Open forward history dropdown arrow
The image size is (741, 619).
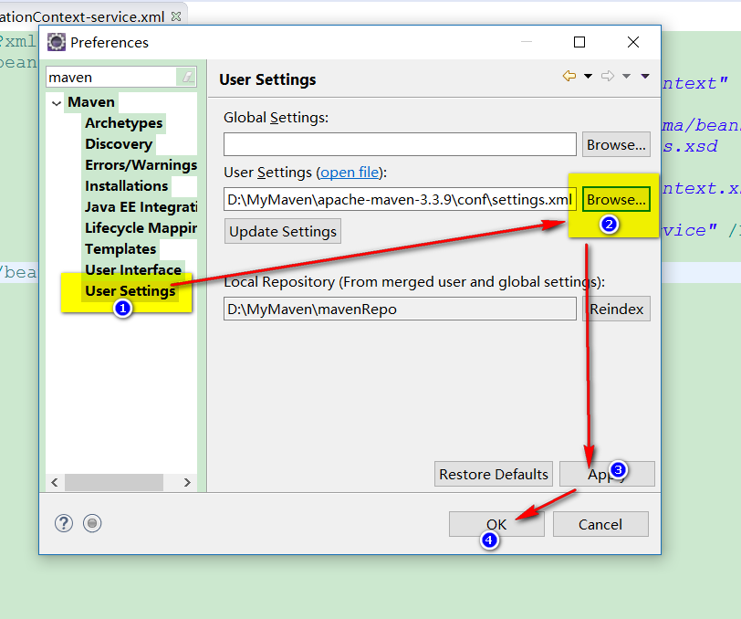(x=626, y=76)
